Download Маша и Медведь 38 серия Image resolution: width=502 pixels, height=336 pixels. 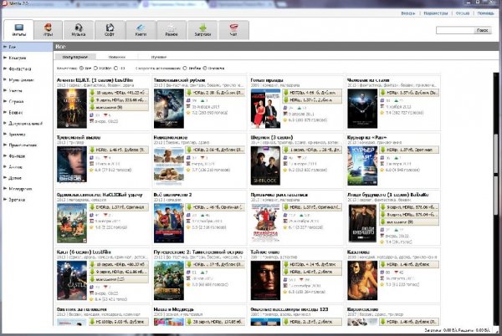tap(216, 322)
